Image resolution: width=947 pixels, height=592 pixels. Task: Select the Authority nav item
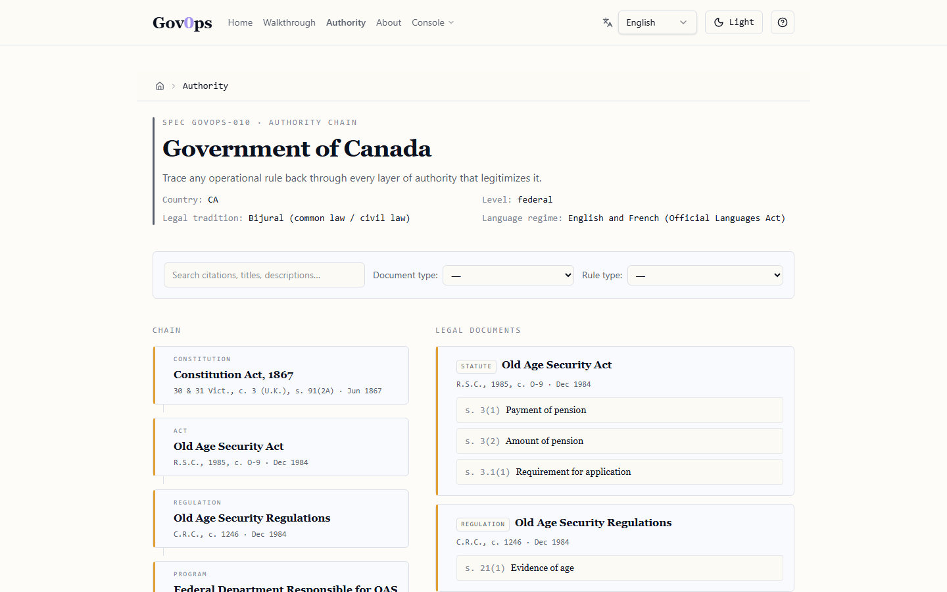[x=346, y=22]
